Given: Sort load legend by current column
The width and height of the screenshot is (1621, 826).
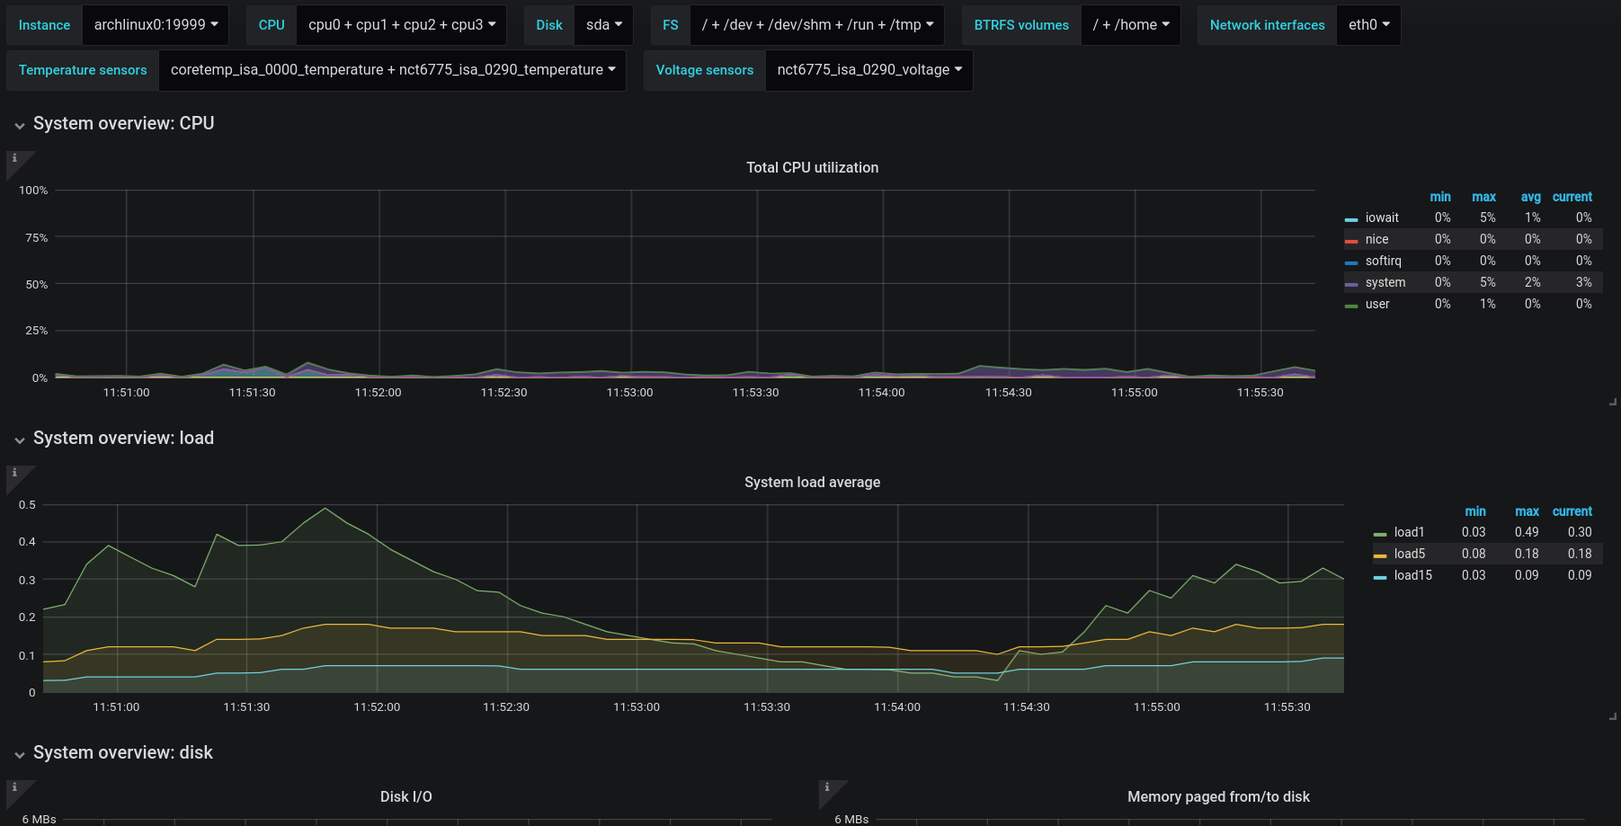Looking at the screenshot, I should click(x=1572, y=511).
